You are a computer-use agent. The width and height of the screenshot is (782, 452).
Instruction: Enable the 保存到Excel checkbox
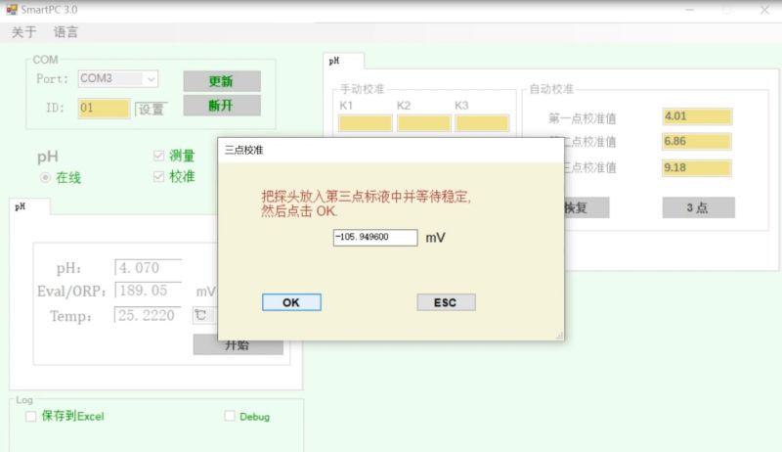point(31,416)
